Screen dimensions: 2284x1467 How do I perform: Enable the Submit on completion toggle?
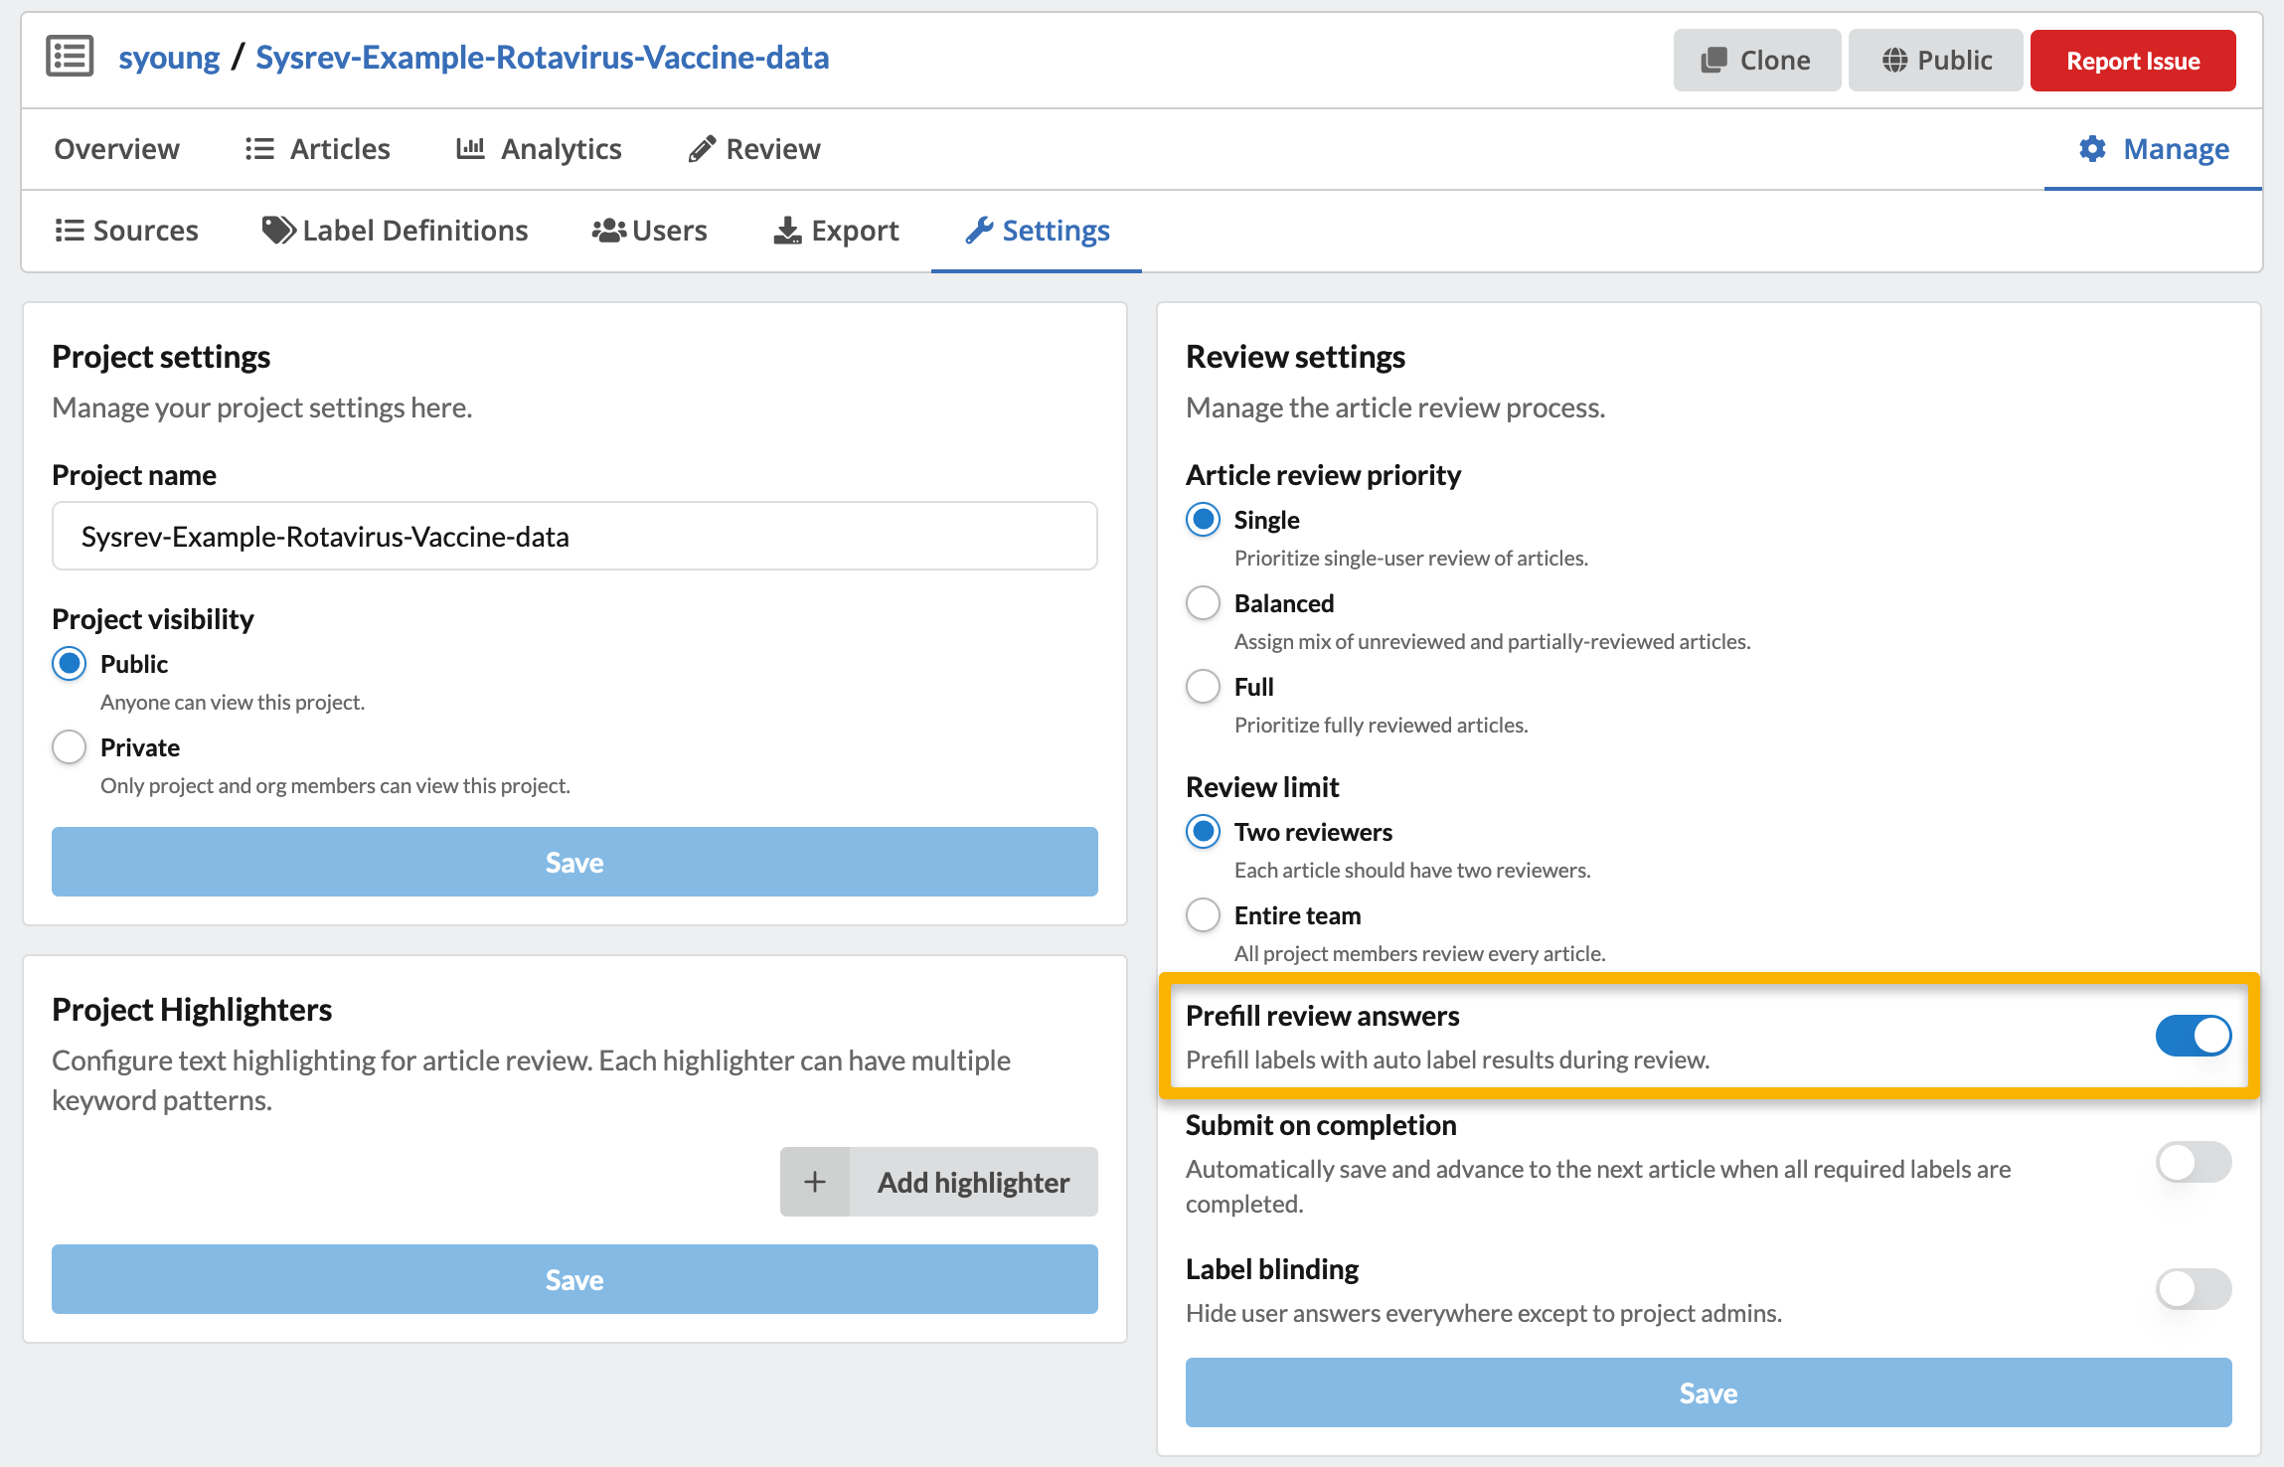pyautogui.click(x=2193, y=1162)
